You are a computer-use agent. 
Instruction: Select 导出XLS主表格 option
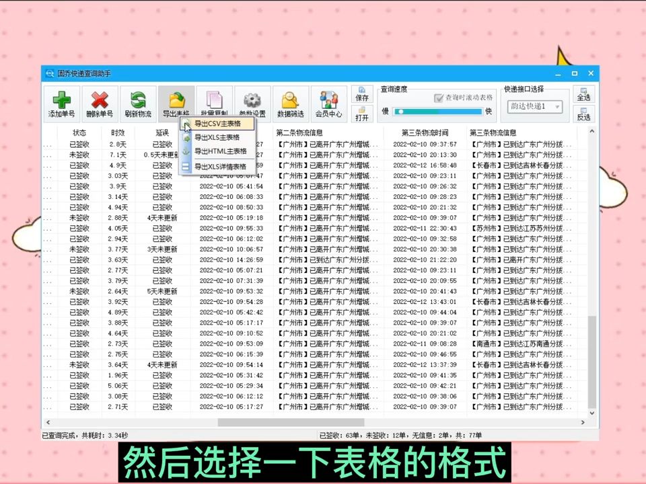pos(218,138)
